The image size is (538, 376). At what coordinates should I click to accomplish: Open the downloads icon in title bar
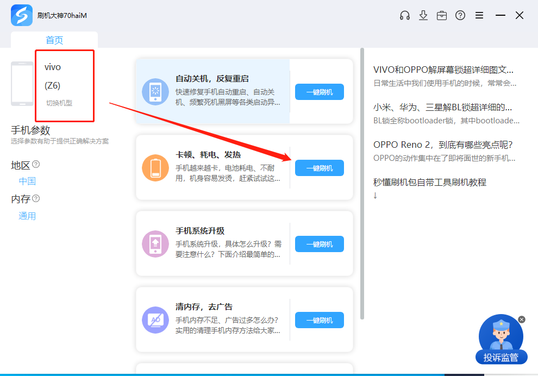(x=423, y=15)
